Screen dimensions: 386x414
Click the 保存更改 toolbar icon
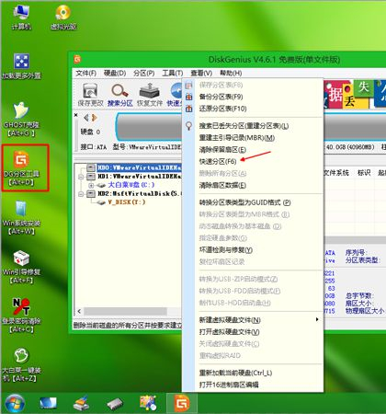click(90, 95)
